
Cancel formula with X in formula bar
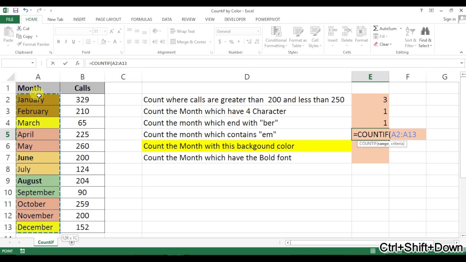point(53,63)
